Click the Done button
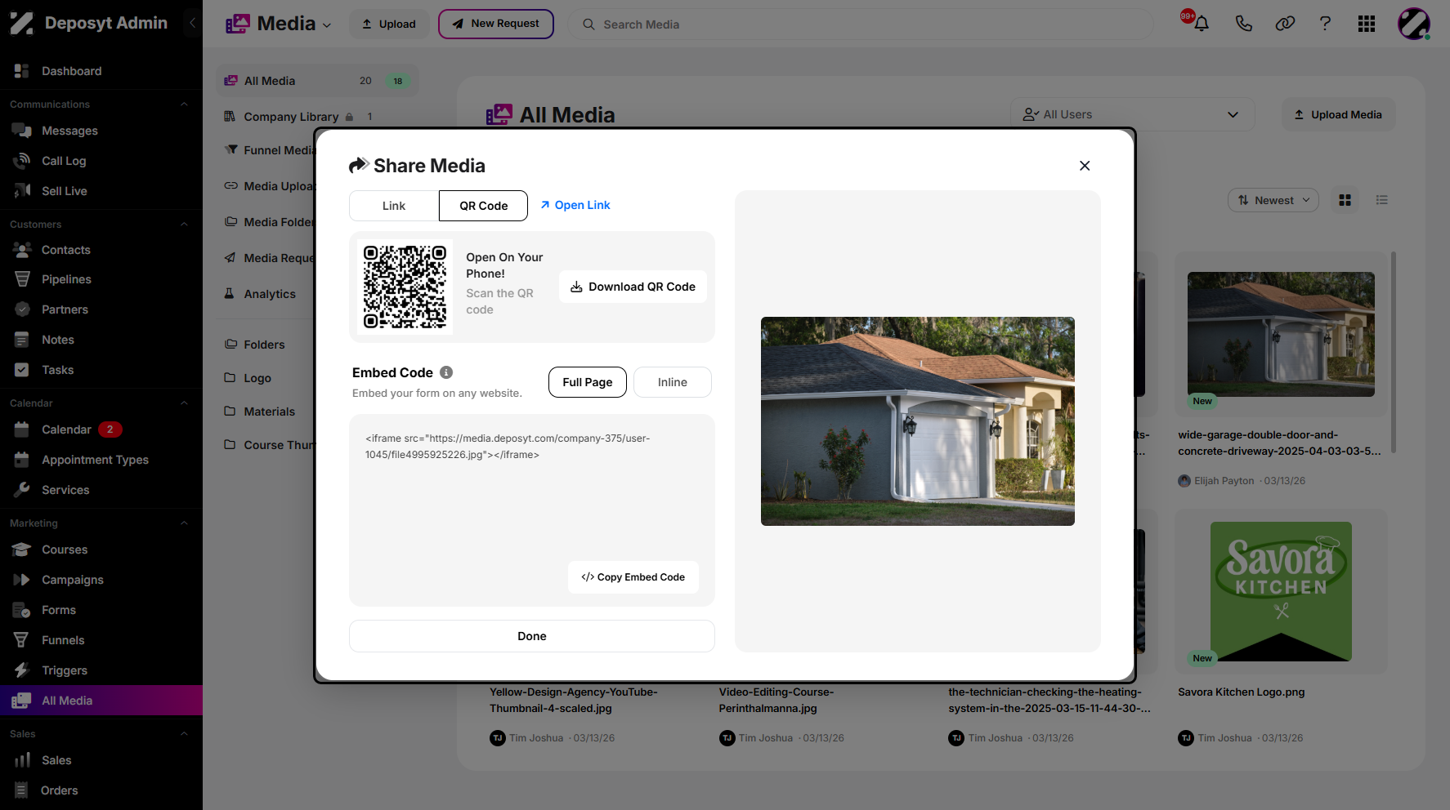1450x810 pixels. pos(532,636)
